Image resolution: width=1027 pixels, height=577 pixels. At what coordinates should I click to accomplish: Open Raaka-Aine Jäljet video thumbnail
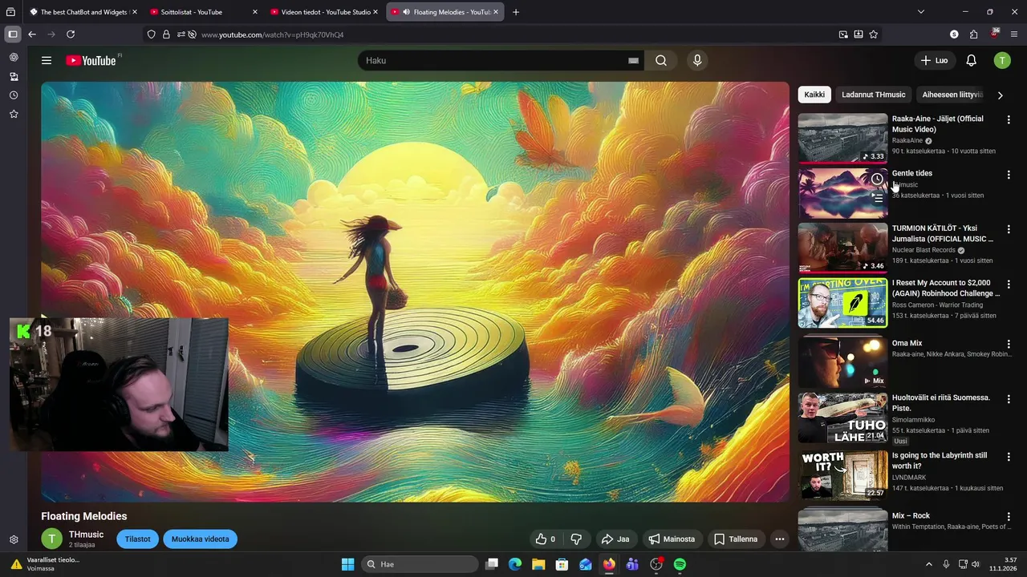coord(842,138)
